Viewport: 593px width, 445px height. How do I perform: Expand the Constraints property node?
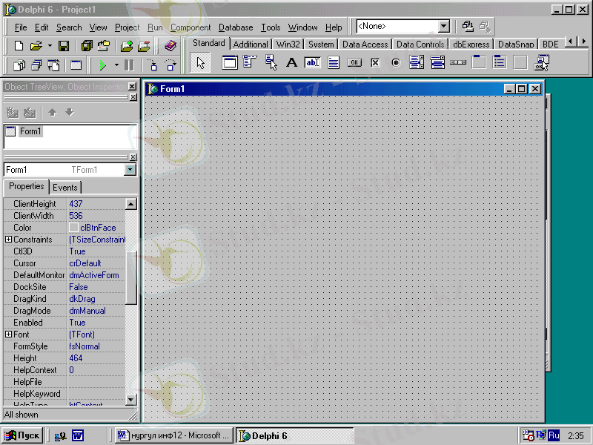pos(8,240)
